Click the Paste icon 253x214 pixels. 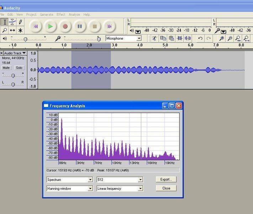pyautogui.click(x=172, y=38)
